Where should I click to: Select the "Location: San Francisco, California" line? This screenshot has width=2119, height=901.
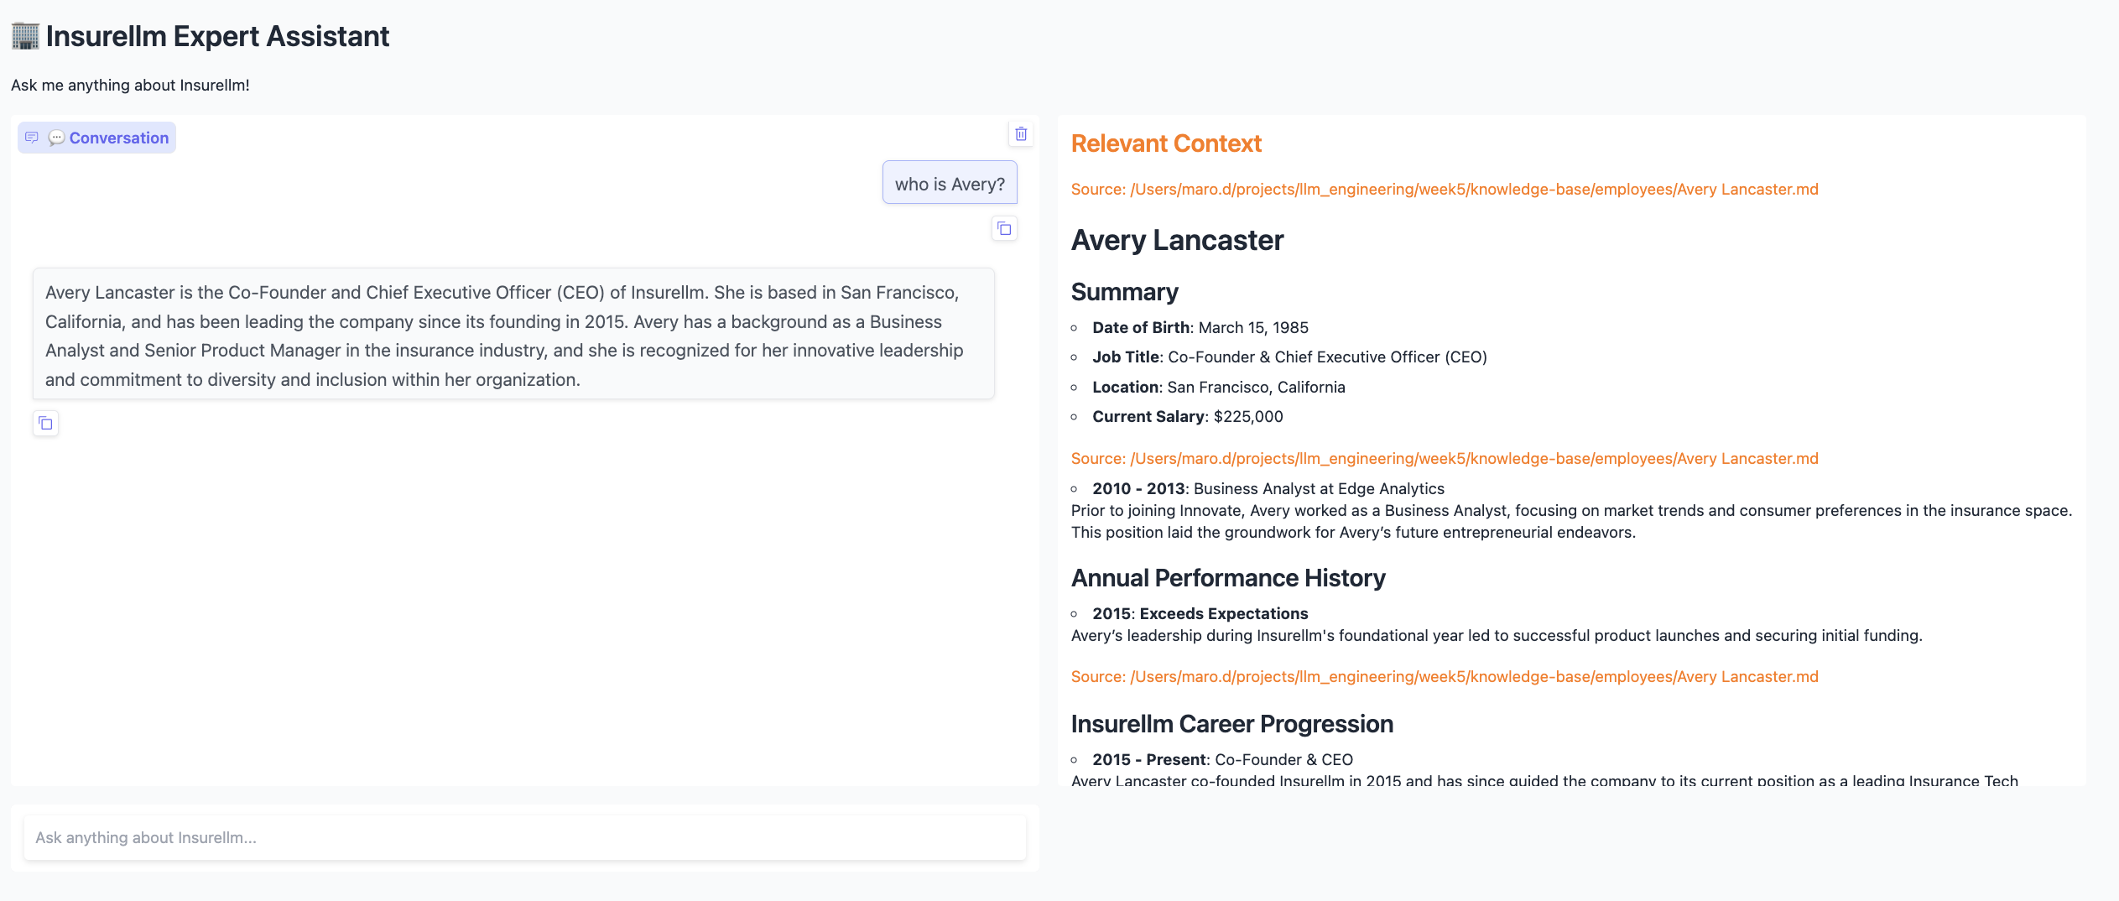pyautogui.click(x=1219, y=388)
